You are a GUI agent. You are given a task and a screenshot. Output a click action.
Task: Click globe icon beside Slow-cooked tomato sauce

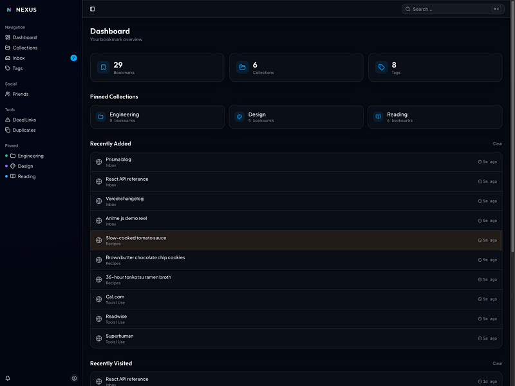point(98,240)
